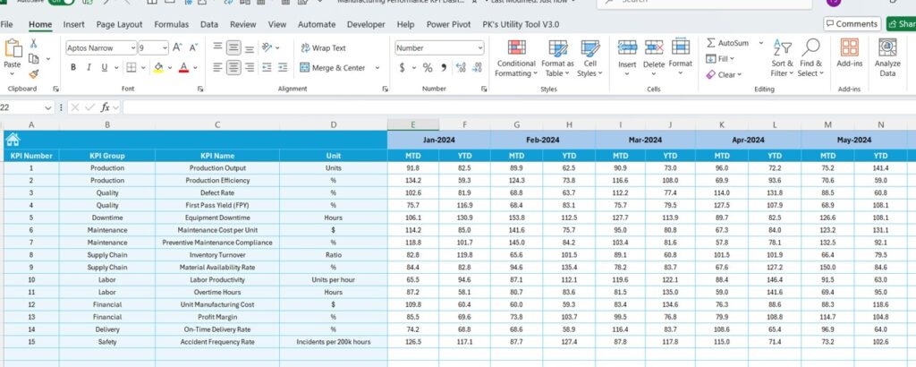Image resolution: width=916 pixels, height=367 pixels.
Task: Open Add-ins
Action: (x=850, y=54)
